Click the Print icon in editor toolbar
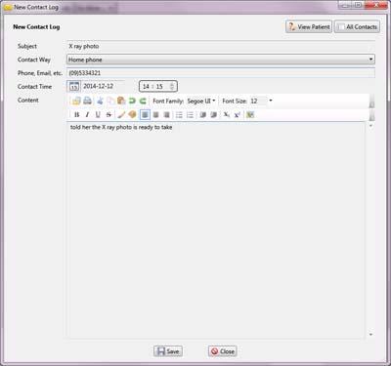The width and height of the screenshot is (391, 366). coord(87,102)
